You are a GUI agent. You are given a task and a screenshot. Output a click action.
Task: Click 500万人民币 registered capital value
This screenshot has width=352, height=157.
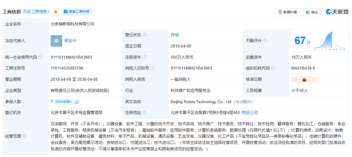[182, 57]
